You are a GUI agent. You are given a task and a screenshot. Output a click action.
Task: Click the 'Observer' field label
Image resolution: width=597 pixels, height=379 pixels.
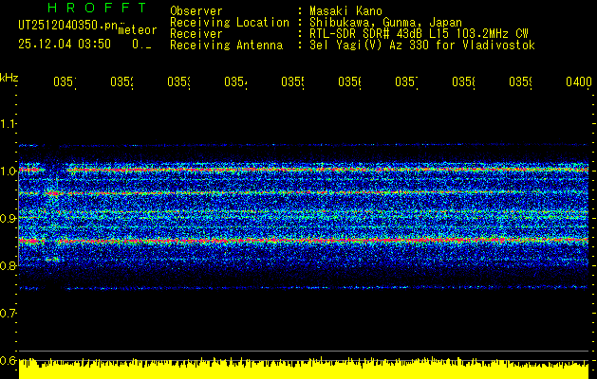tap(196, 11)
